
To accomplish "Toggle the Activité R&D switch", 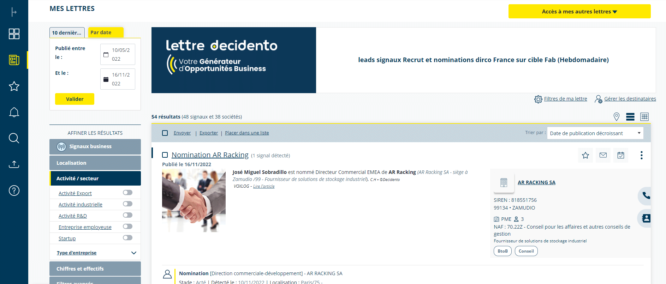I will (127, 215).
